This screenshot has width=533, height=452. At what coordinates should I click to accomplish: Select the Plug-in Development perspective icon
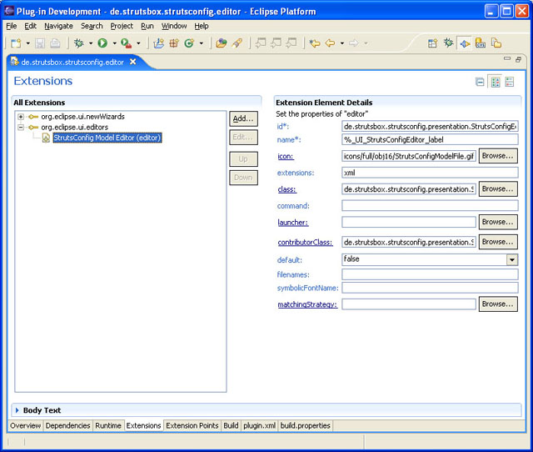[465, 43]
